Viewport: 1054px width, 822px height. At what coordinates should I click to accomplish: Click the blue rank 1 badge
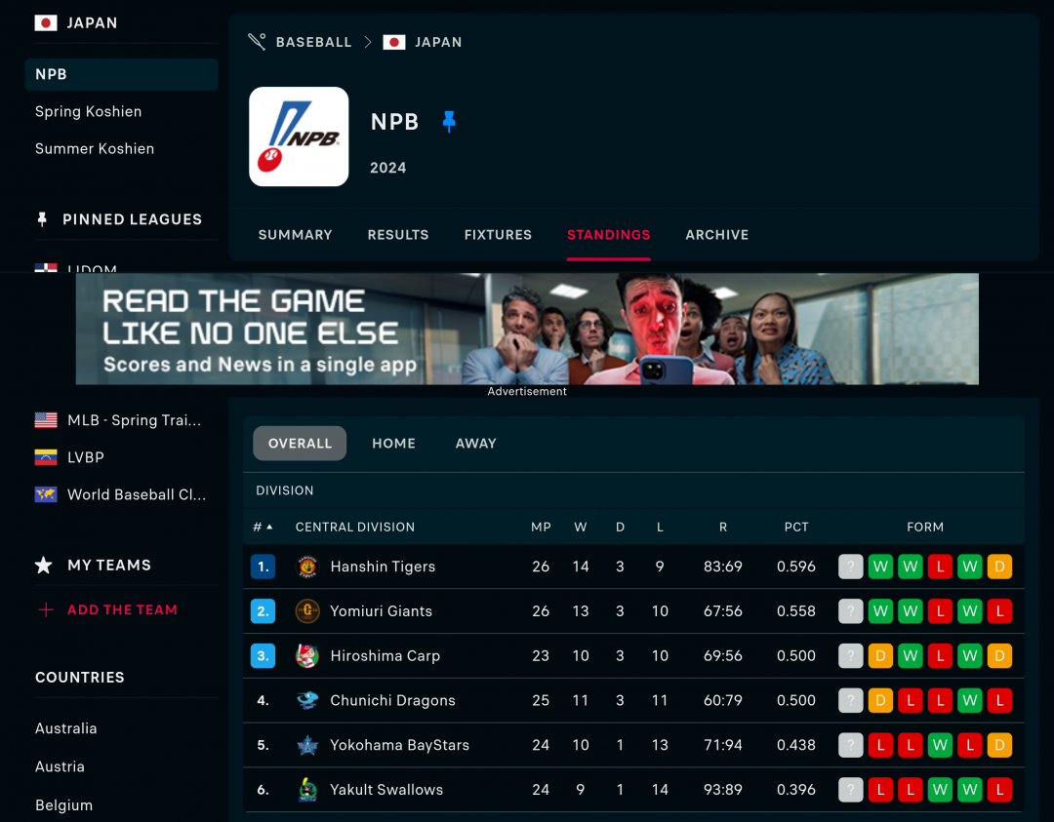263,567
